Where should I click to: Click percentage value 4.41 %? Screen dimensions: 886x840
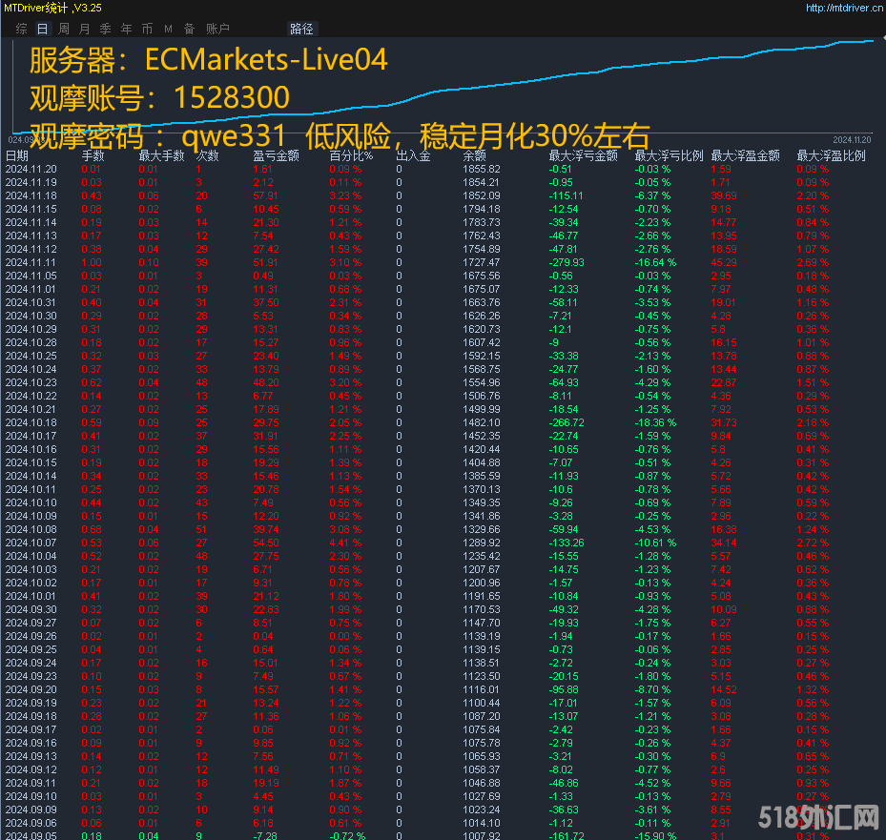pos(346,543)
